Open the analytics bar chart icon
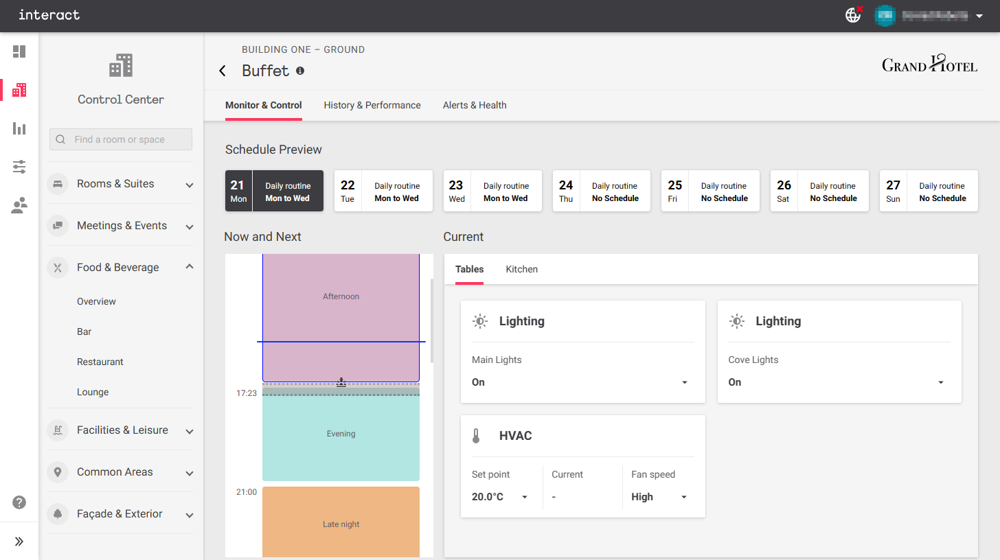 point(19,128)
